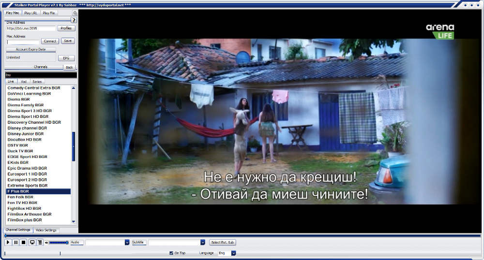Image resolution: width=484 pixels, height=260 pixels.
Task: Select the Live channels tab
Action: tap(11, 82)
